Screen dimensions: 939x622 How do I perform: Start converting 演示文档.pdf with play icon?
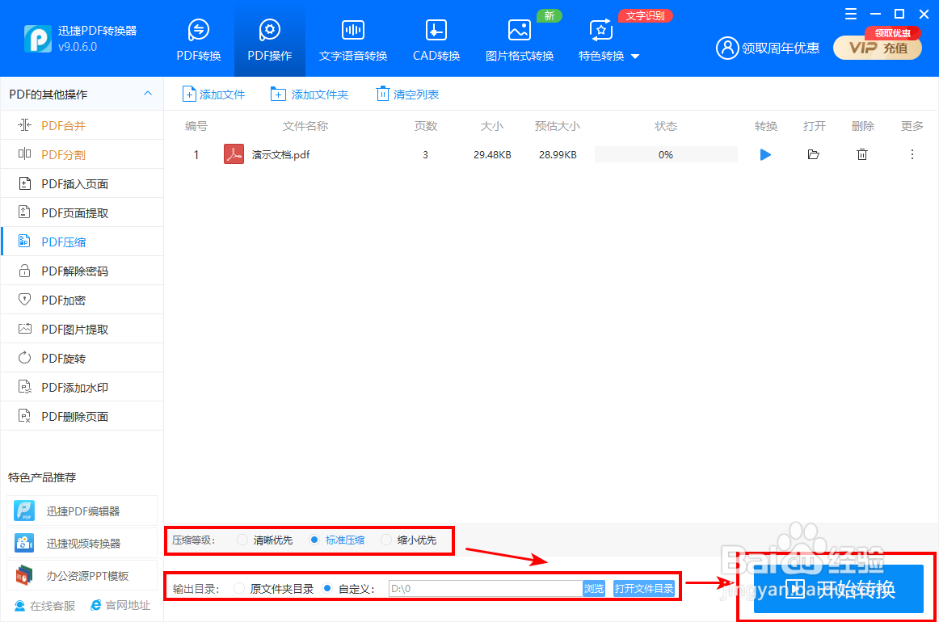coord(765,154)
